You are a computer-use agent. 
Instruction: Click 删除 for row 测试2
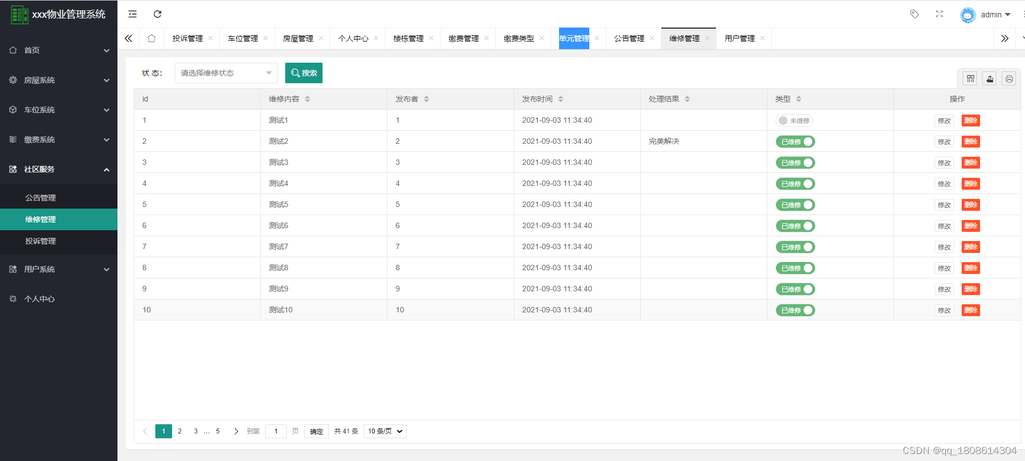[971, 142]
